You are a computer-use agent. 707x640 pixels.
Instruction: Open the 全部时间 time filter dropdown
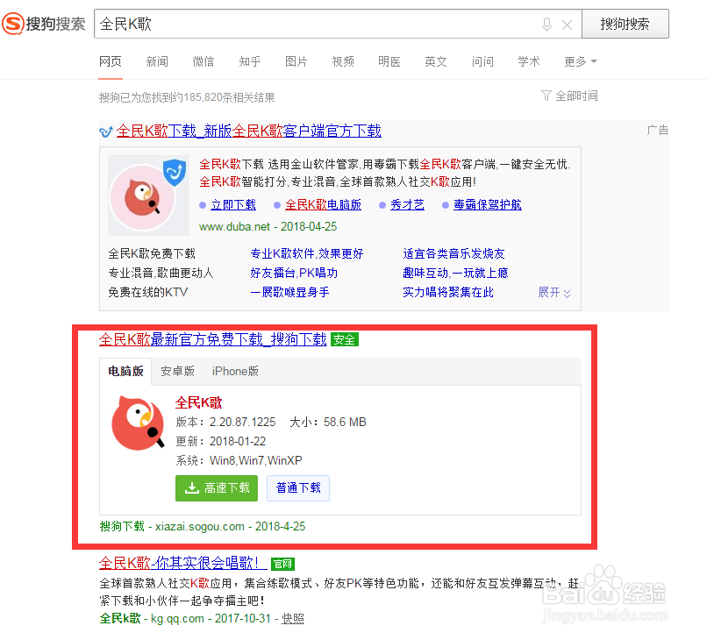569,96
